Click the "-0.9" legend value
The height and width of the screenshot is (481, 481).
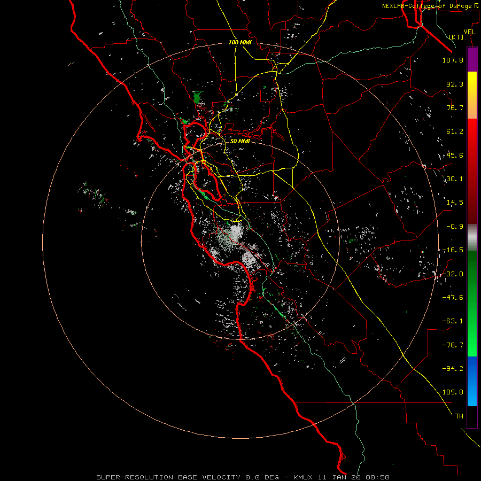455,227
